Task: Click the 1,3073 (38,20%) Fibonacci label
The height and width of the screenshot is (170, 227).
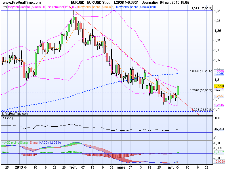Action: (201, 71)
